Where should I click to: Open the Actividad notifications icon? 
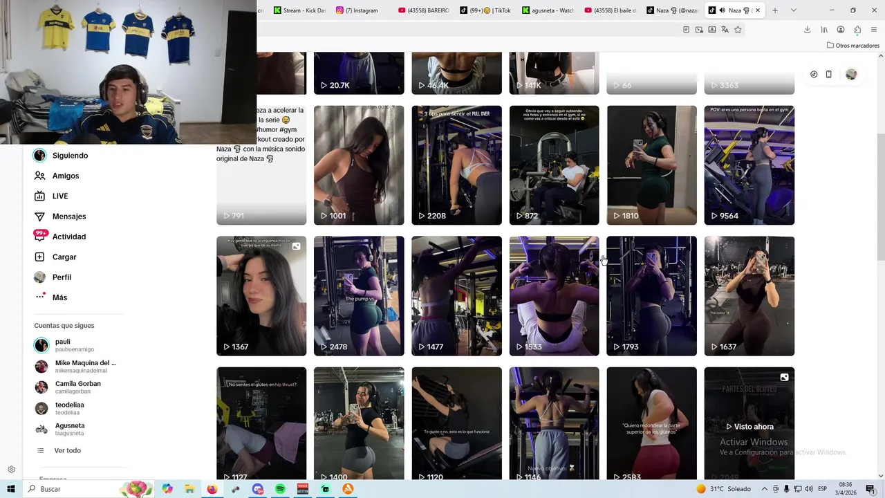tap(40, 237)
